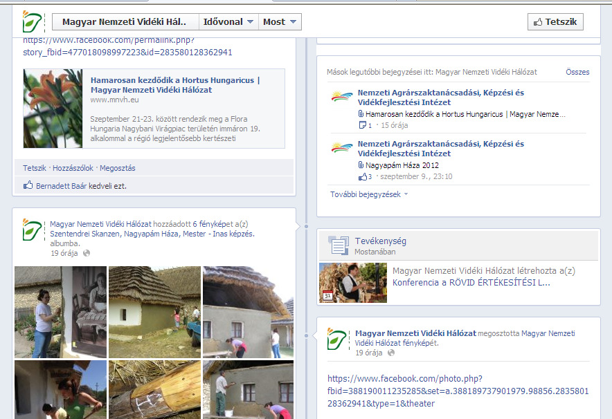612x419 pixels.
Task: Open photo of the thatched white cottage
Action: pyautogui.click(x=154, y=312)
